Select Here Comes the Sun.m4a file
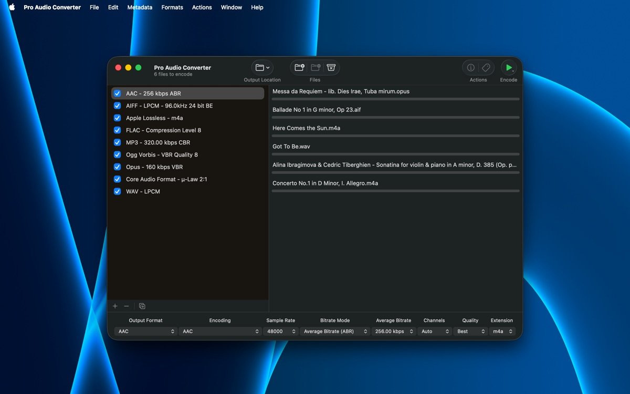Image resolution: width=630 pixels, height=394 pixels. [395, 130]
